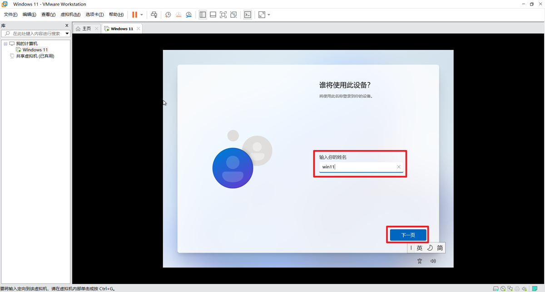Toggle the library sidebar view icon
Screen dimensions: 545x292
(203, 15)
